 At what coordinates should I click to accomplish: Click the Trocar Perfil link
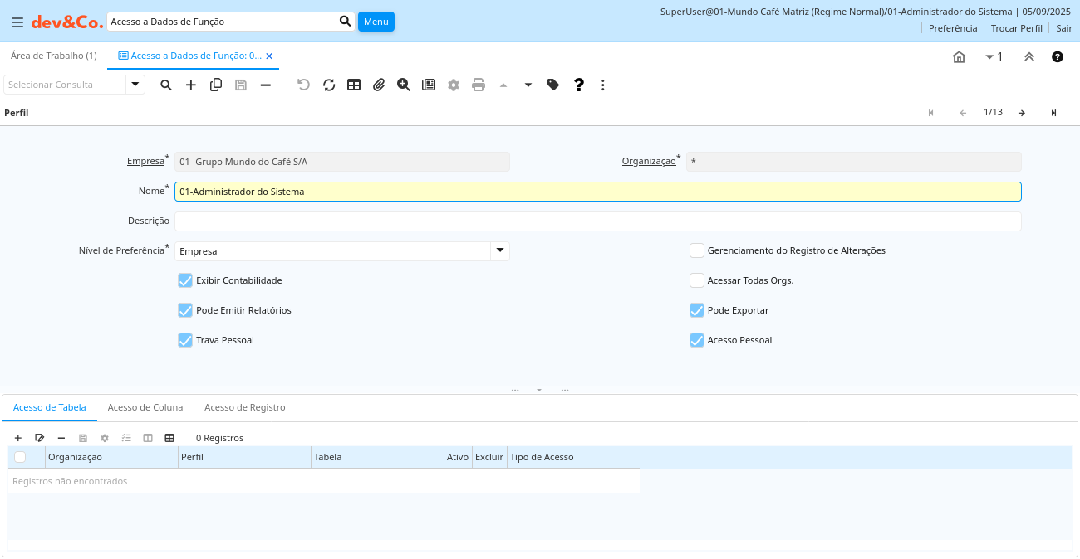(x=1016, y=28)
